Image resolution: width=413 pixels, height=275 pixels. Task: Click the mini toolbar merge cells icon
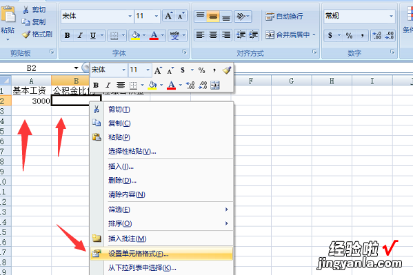click(x=215, y=85)
